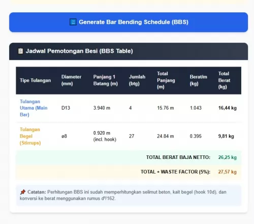Select 'Jadwal Pemotongan Besi (BBS Table)' heading
The image size is (254, 224).
[x=79, y=51]
